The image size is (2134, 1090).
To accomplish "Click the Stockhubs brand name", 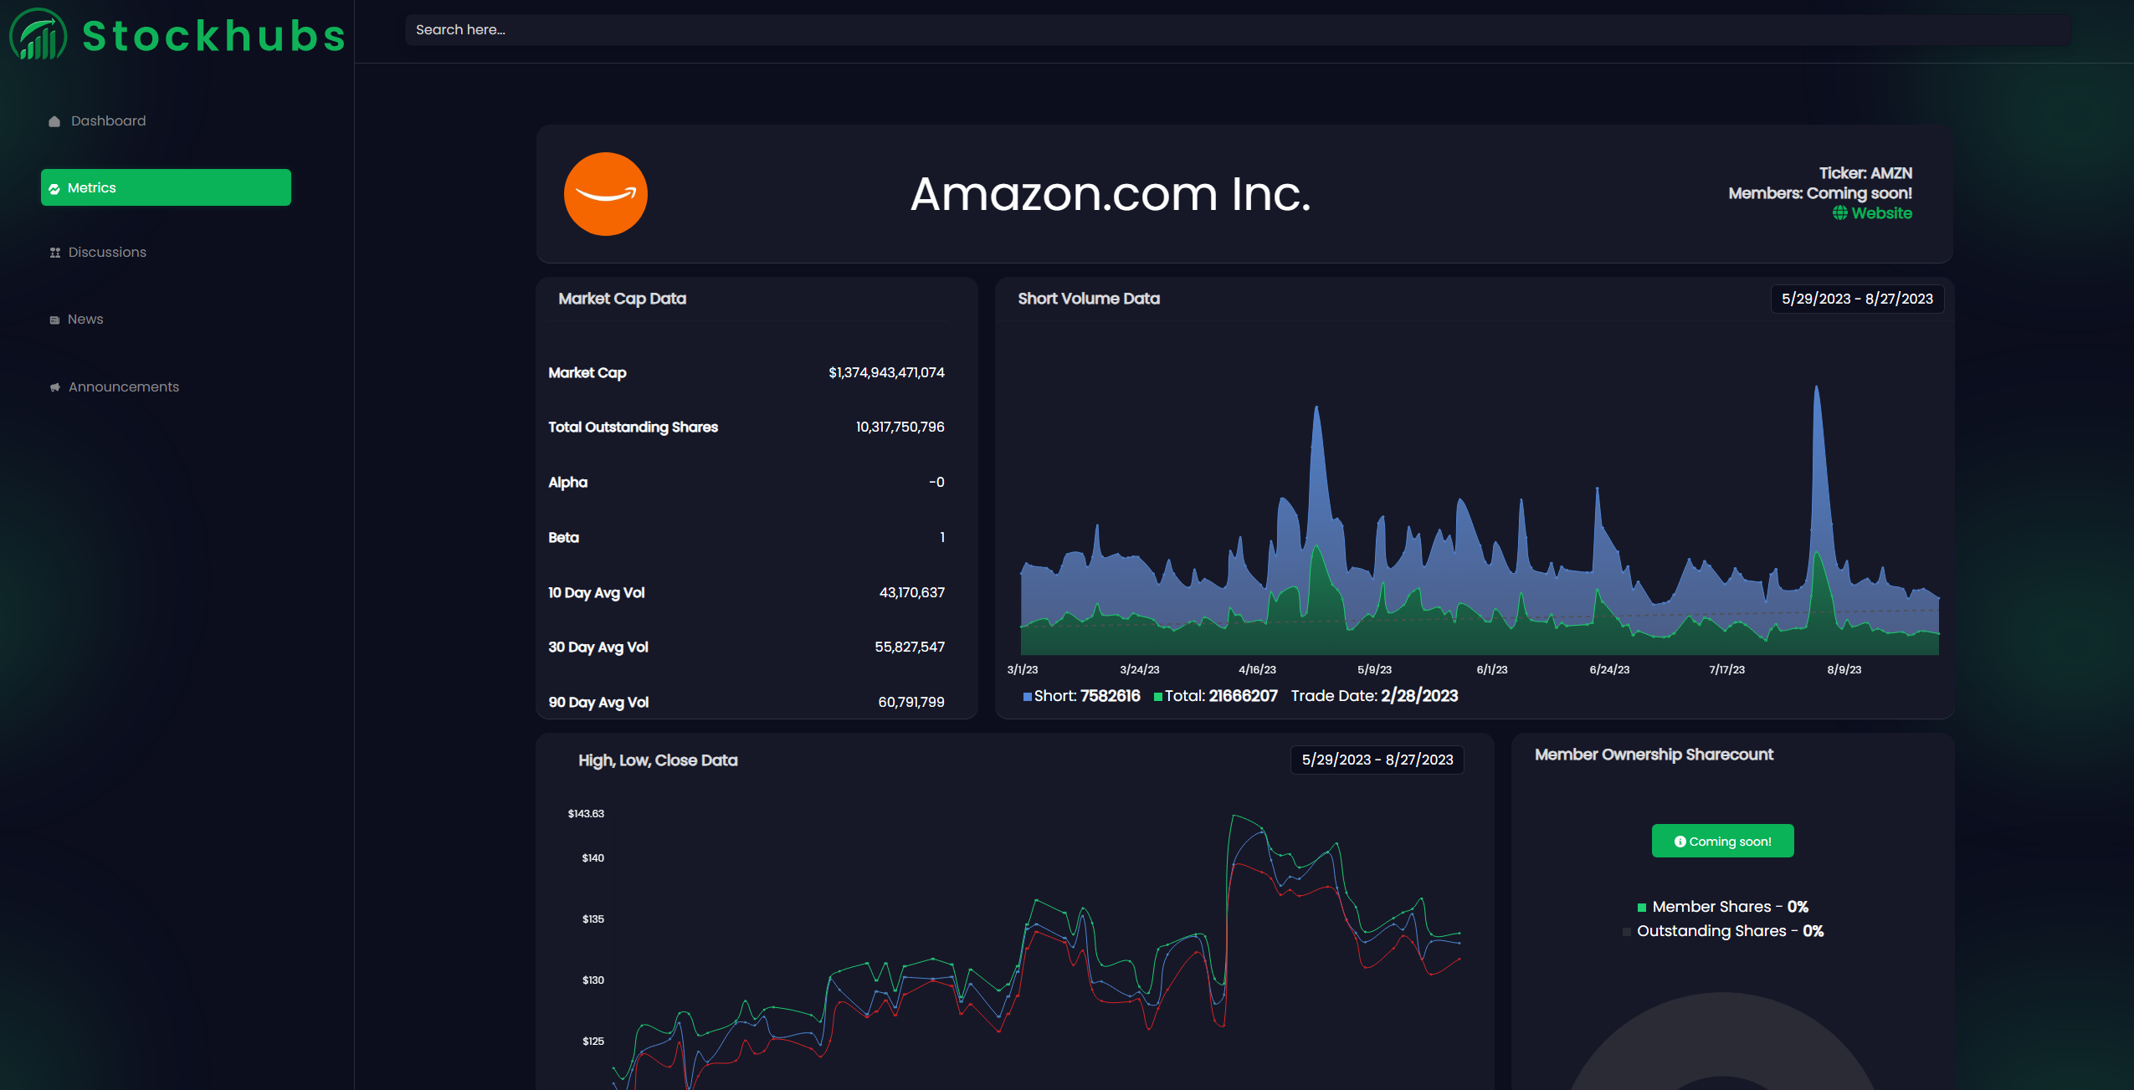I will pyautogui.click(x=214, y=36).
